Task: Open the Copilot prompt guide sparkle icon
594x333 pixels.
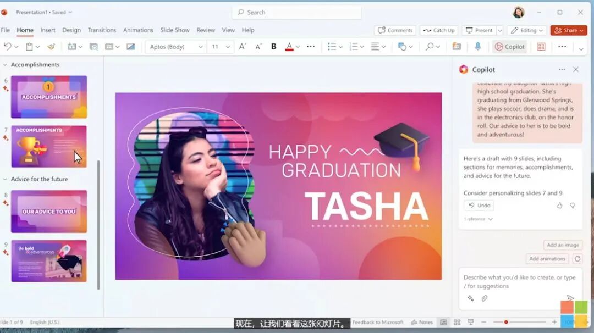Action: coord(470,298)
